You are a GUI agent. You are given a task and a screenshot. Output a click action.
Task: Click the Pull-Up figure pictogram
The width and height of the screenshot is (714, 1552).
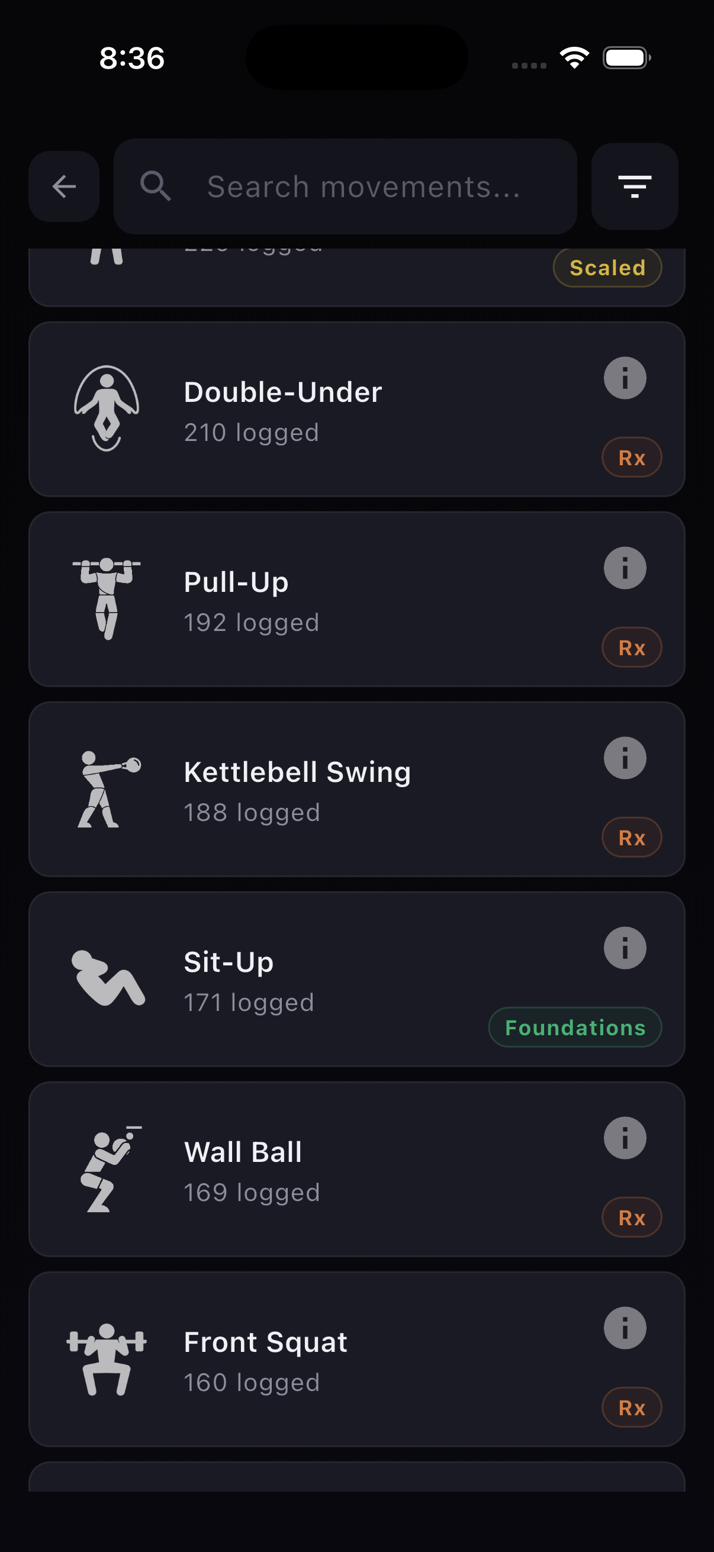(107, 598)
